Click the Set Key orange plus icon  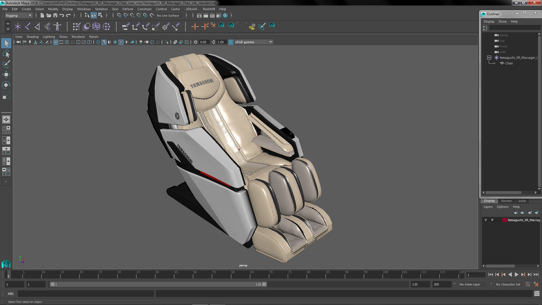(x=194, y=27)
